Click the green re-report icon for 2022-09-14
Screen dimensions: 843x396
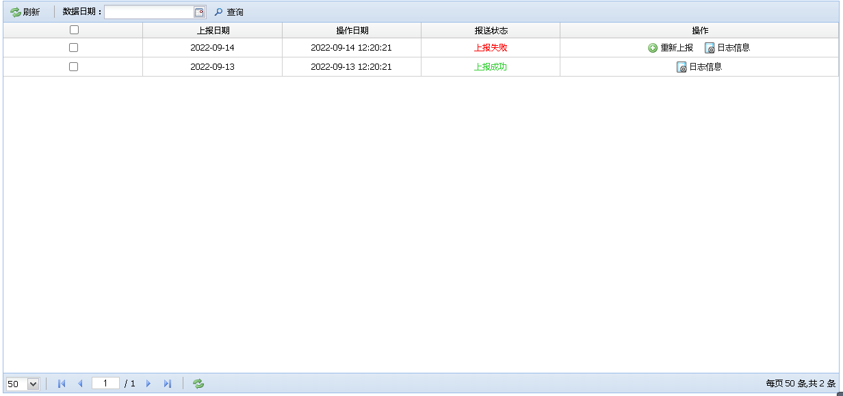(653, 48)
